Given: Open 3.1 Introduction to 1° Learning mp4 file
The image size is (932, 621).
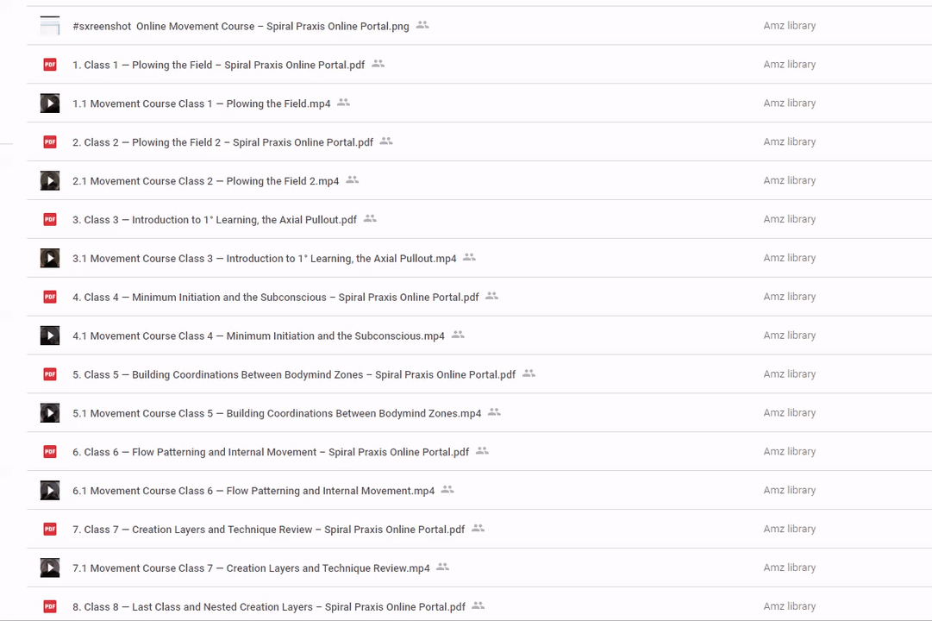Looking at the screenshot, I should (x=264, y=259).
